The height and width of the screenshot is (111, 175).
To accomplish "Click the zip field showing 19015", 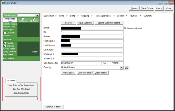I will (x=115, y=63).
